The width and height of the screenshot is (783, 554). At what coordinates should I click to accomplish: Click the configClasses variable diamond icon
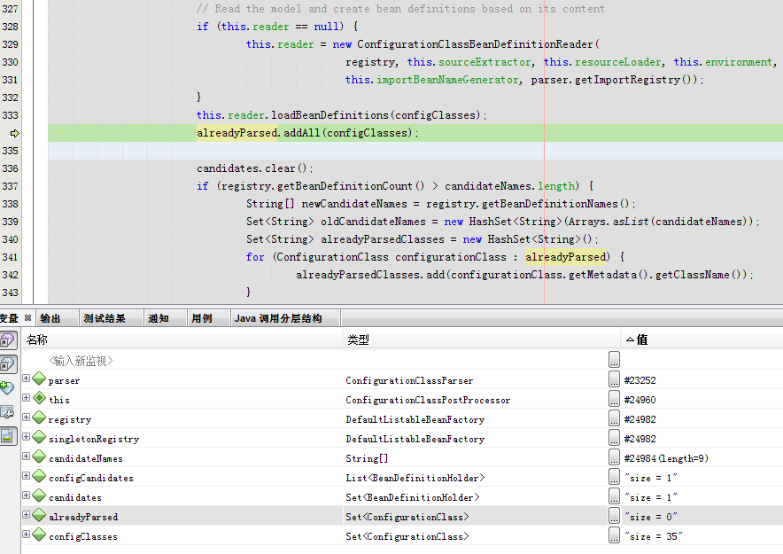[39, 534]
